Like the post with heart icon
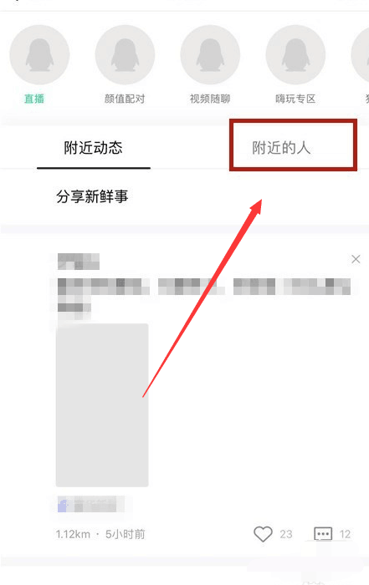 click(x=263, y=534)
